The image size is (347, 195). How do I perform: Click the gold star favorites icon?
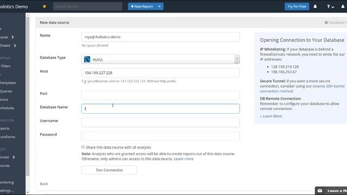coord(44,6)
